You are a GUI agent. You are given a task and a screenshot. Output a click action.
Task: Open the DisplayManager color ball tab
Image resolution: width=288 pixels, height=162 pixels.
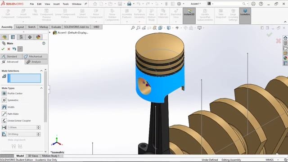tap(38, 37)
